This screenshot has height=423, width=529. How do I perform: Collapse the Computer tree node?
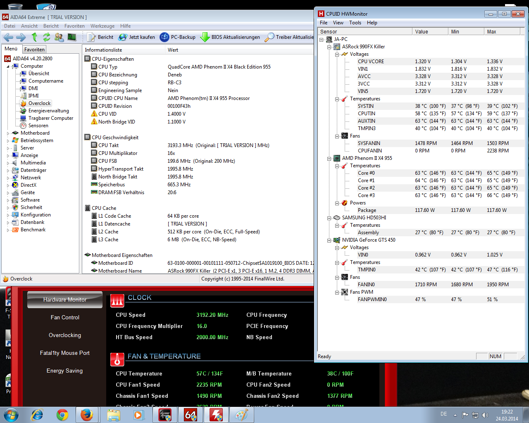[x=8, y=66]
